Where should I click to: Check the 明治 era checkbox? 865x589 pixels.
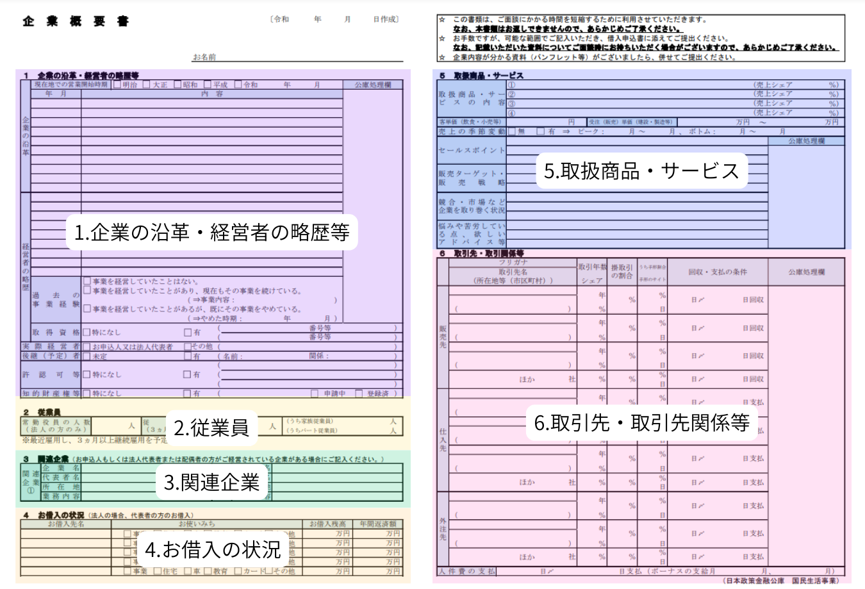coord(117,85)
